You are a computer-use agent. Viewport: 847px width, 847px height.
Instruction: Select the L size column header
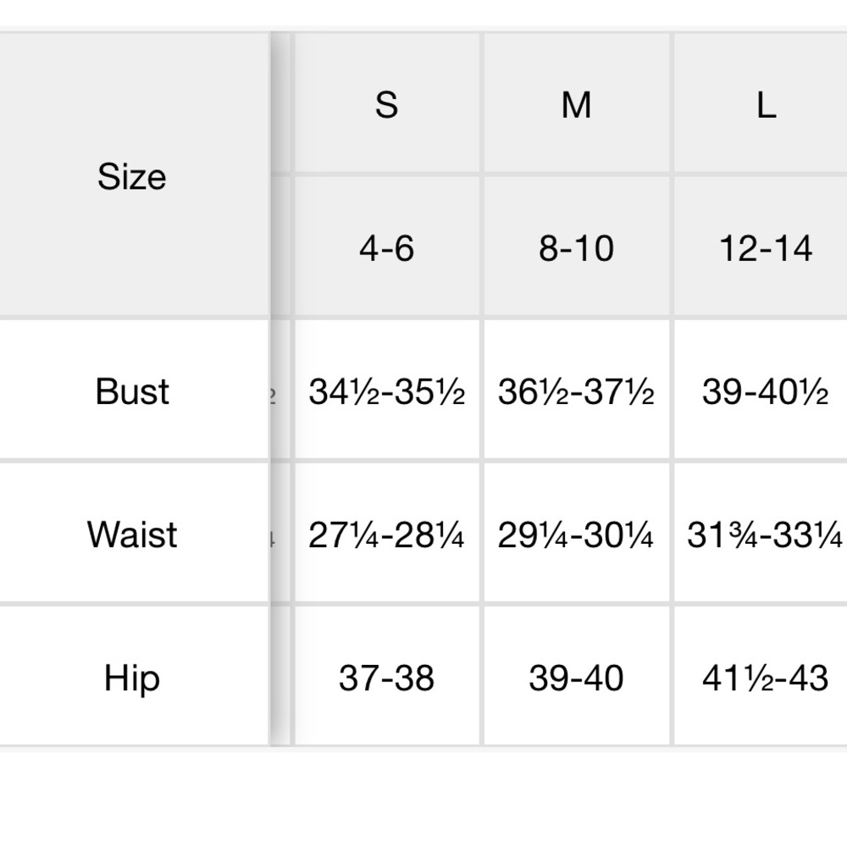coord(761,103)
